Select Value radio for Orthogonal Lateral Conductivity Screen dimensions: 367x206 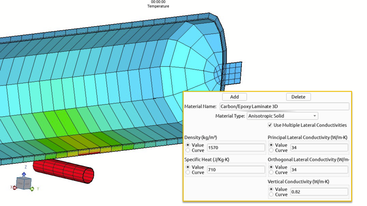pyautogui.click(x=271, y=167)
